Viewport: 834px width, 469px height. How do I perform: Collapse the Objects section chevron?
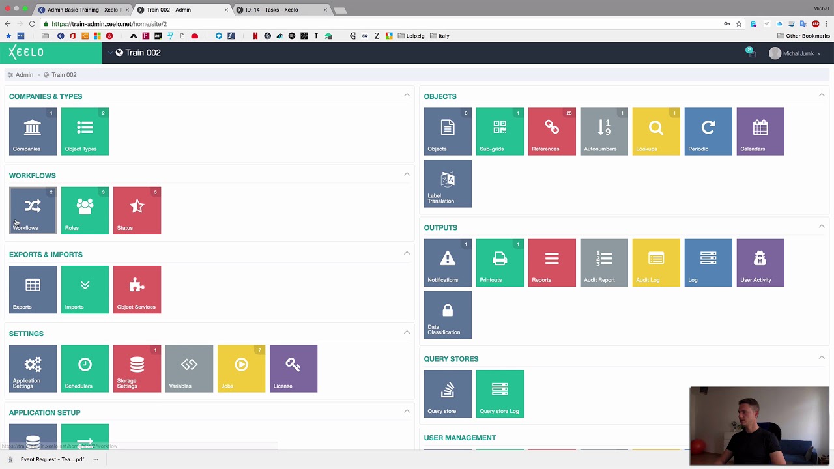(x=822, y=95)
